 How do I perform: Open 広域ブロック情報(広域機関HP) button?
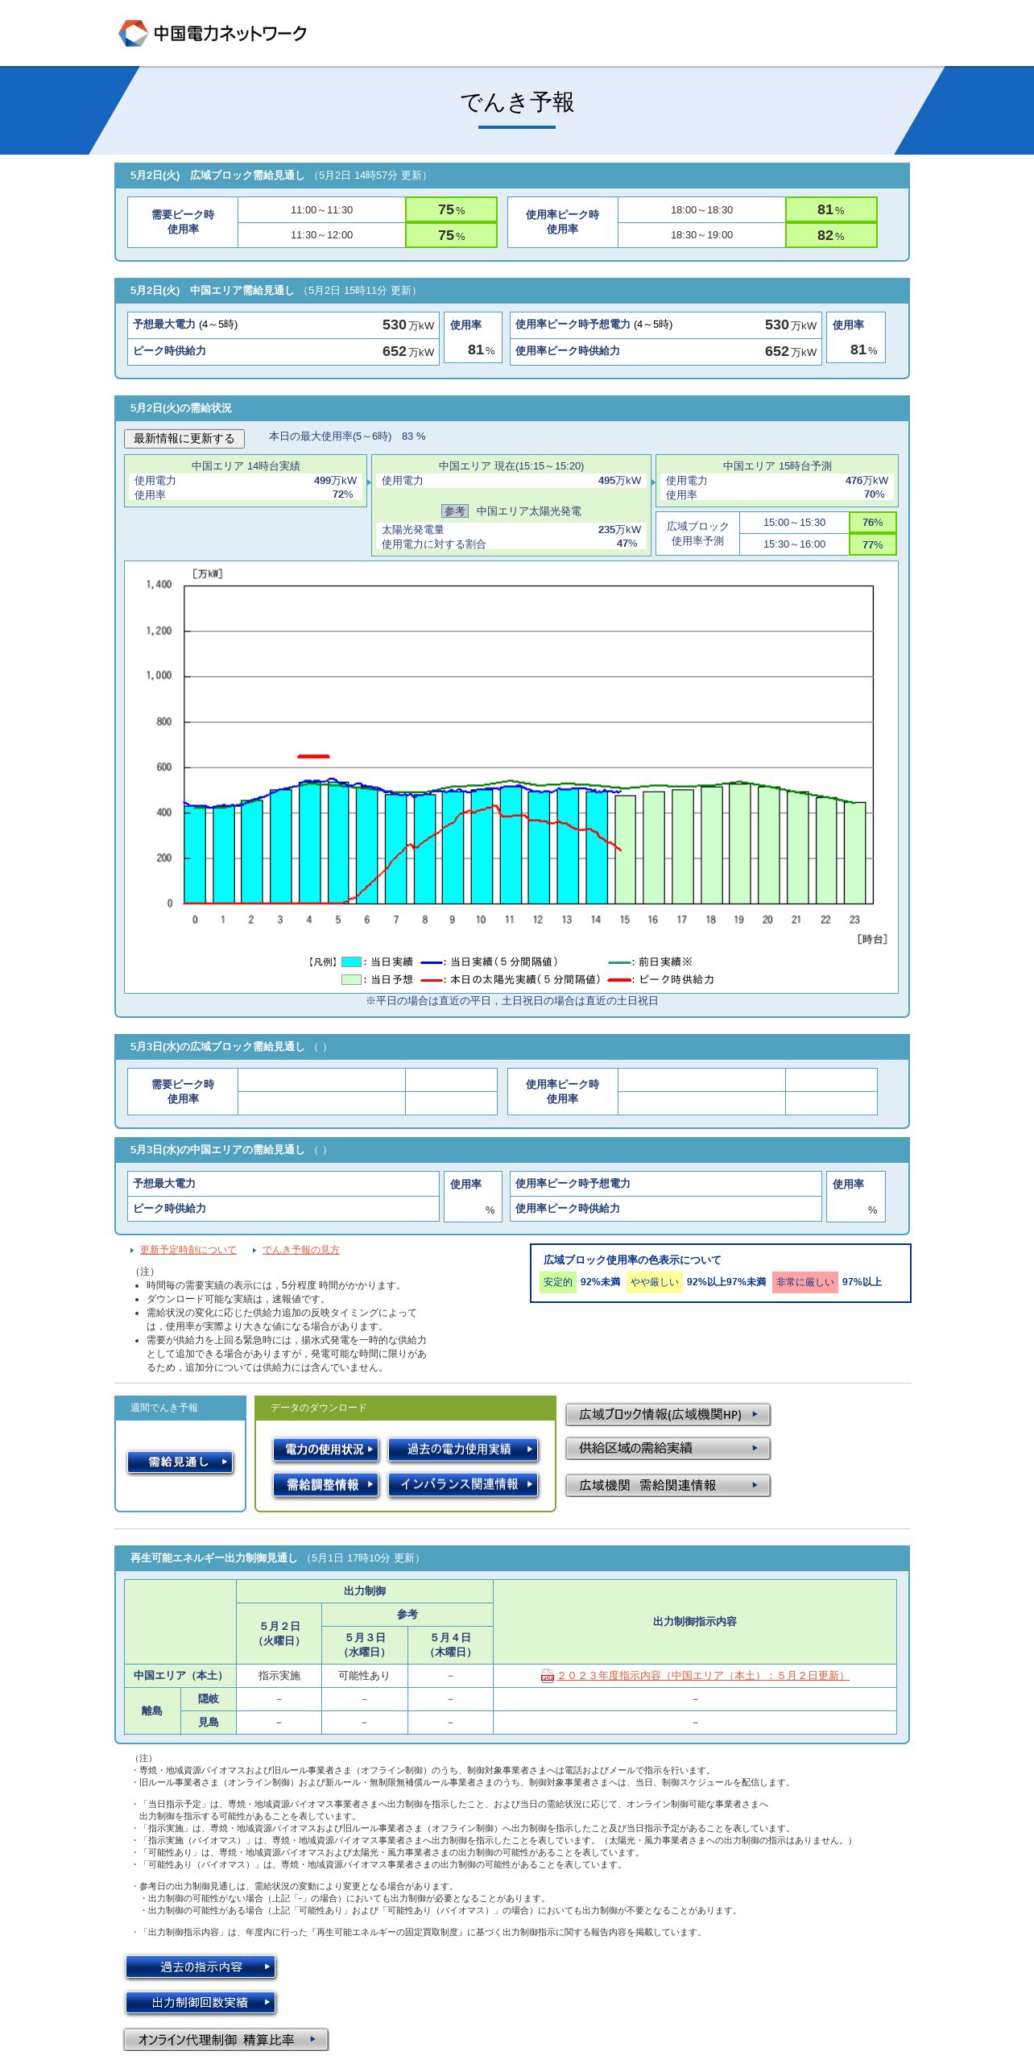(x=668, y=1414)
